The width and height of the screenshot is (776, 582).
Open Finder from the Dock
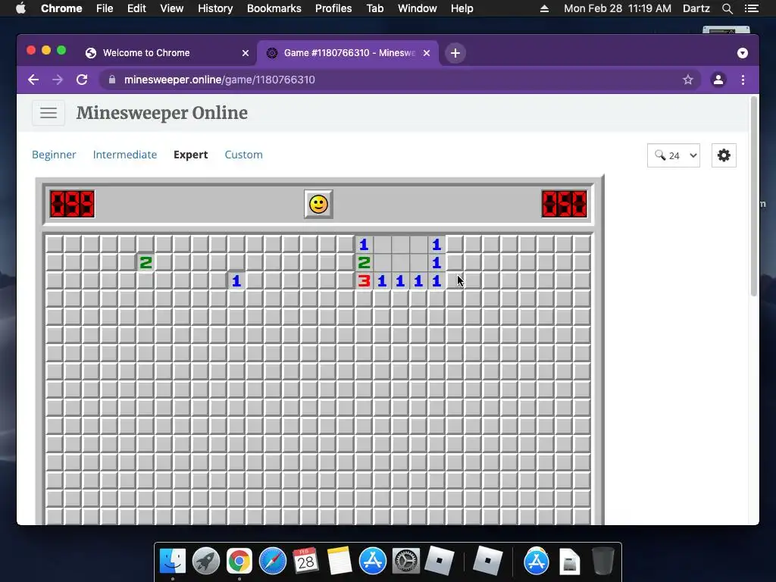pyautogui.click(x=172, y=562)
